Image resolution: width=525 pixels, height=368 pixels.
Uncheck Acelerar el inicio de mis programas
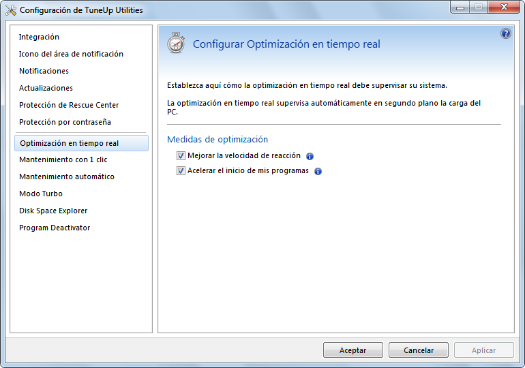(181, 170)
